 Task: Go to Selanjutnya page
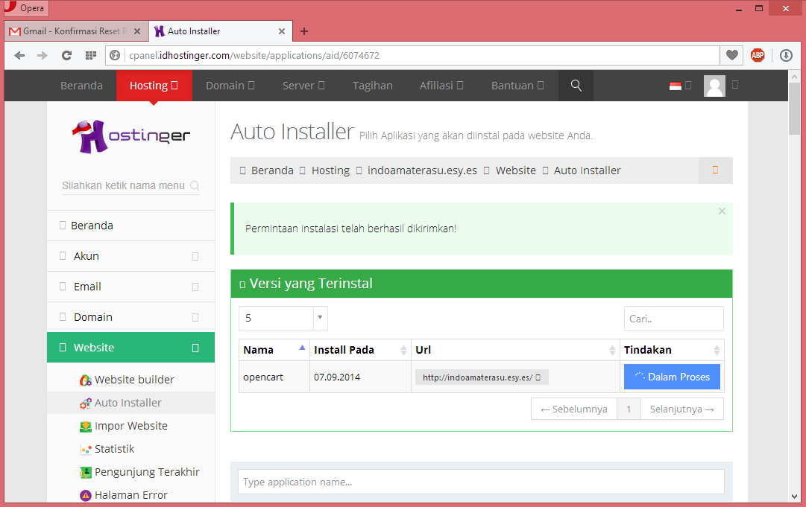[682, 409]
